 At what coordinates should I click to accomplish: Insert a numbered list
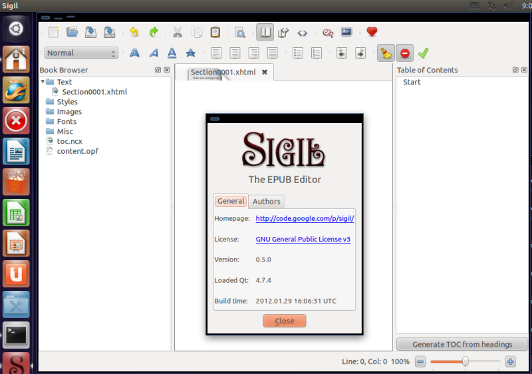pos(317,53)
